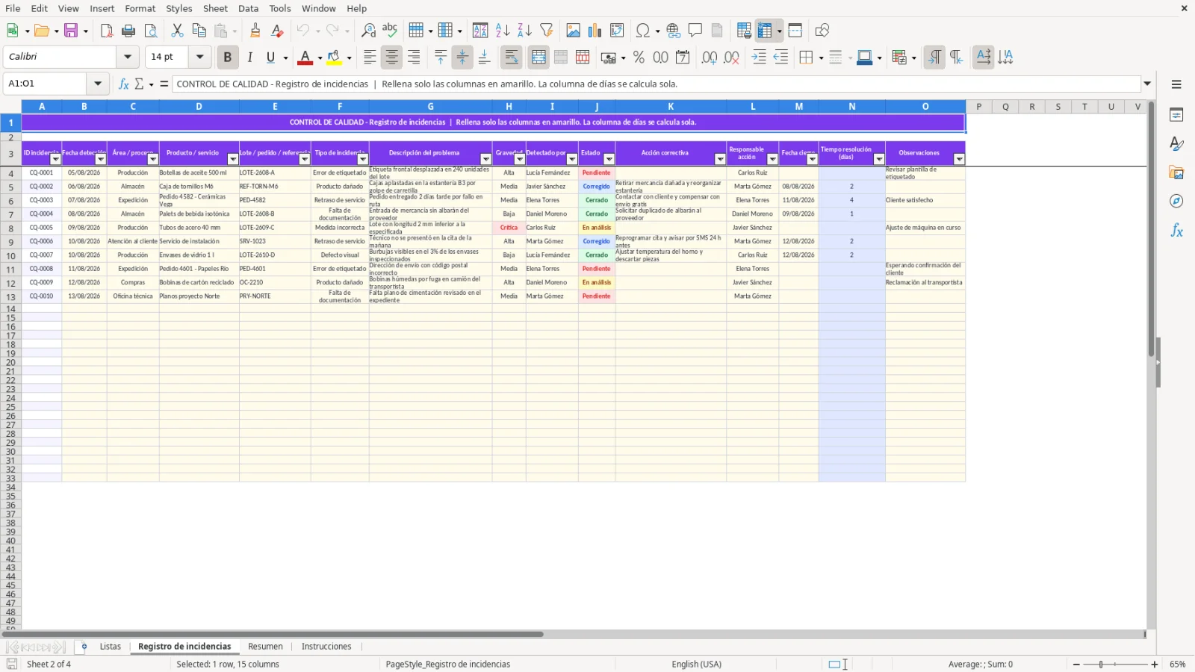Image resolution: width=1195 pixels, height=672 pixels.
Task: Open the Name Box dropdown
Action: [x=98, y=84]
